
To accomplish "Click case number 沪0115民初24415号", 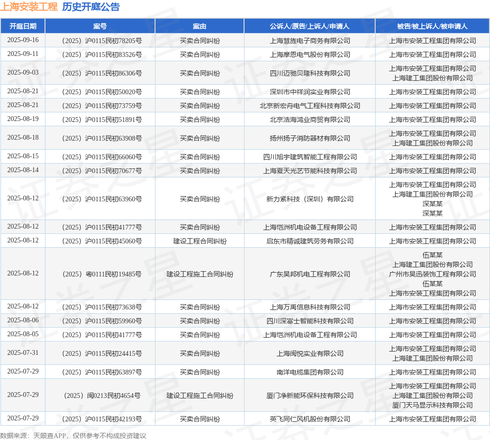I will [102, 353].
